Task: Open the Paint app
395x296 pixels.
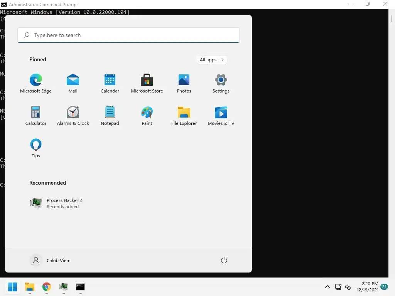Action: [147, 116]
